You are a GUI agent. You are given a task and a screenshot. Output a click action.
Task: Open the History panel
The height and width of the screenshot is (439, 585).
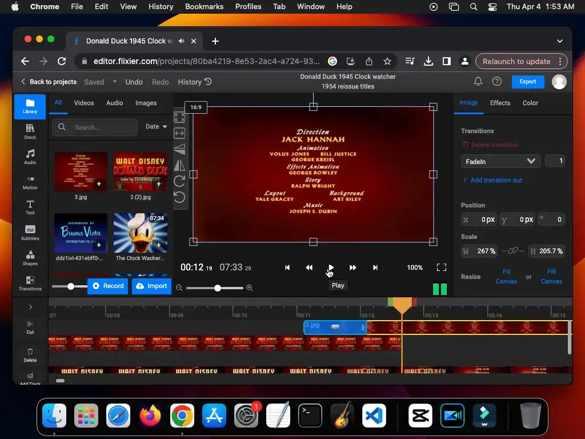click(x=195, y=82)
